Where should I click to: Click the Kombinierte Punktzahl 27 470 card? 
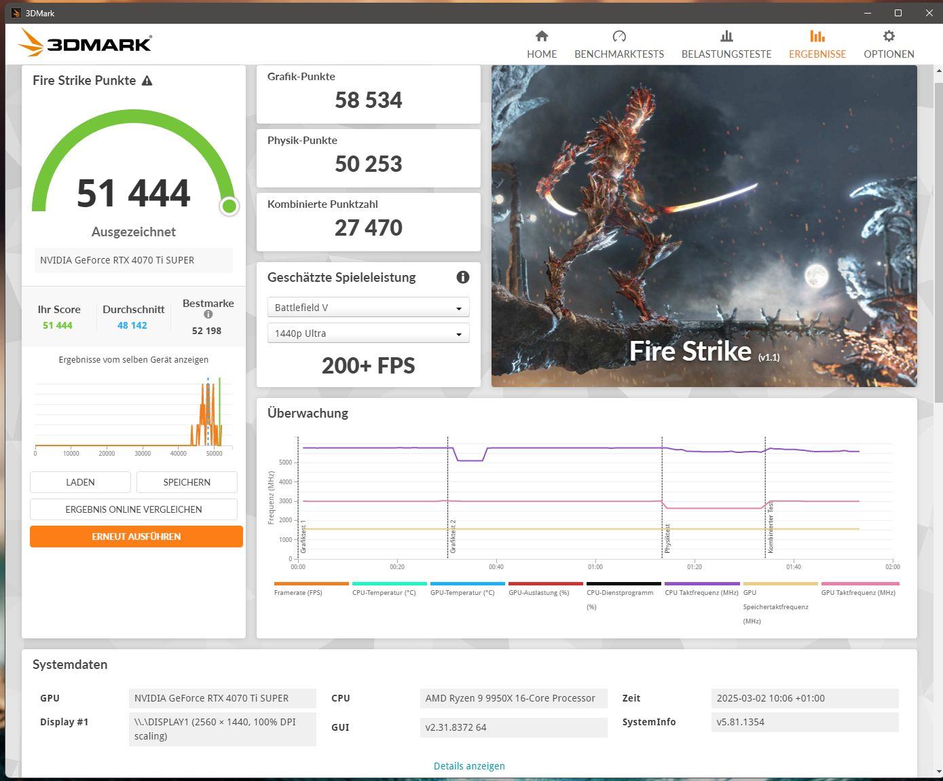(369, 222)
